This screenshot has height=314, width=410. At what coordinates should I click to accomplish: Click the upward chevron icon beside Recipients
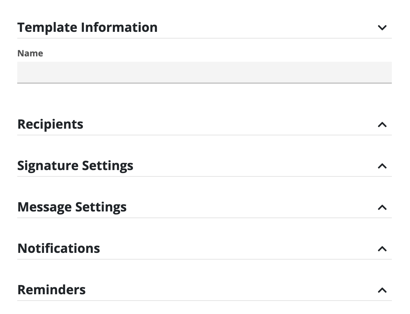383,125
